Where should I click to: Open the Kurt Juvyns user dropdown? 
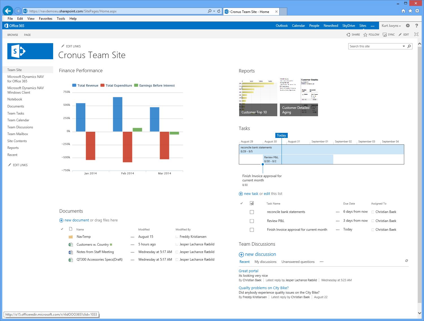(x=391, y=26)
